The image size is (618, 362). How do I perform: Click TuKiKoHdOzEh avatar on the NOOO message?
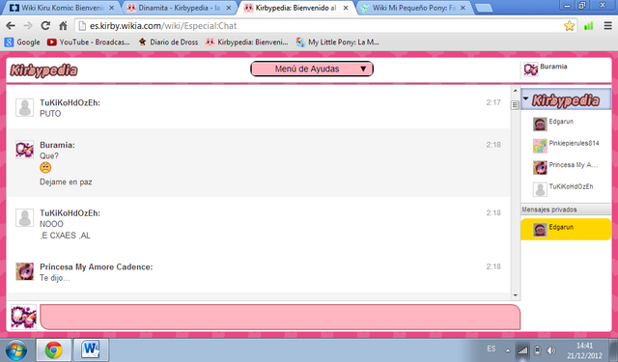(24, 218)
